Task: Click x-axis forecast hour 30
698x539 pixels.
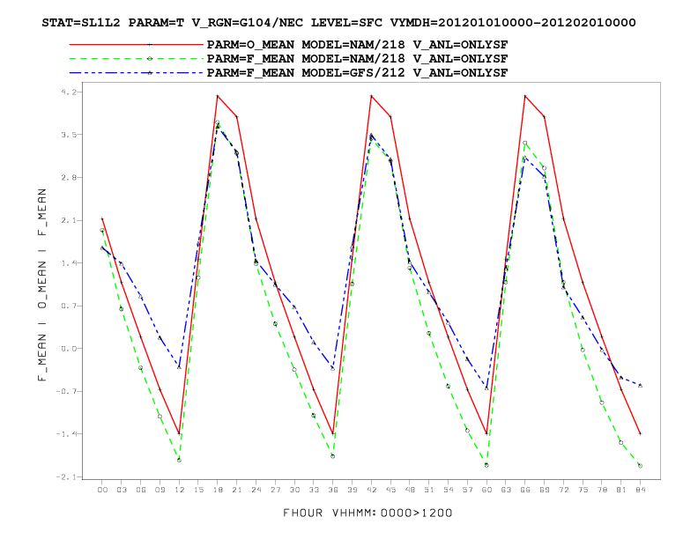Action: pyautogui.click(x=294, y=490)
